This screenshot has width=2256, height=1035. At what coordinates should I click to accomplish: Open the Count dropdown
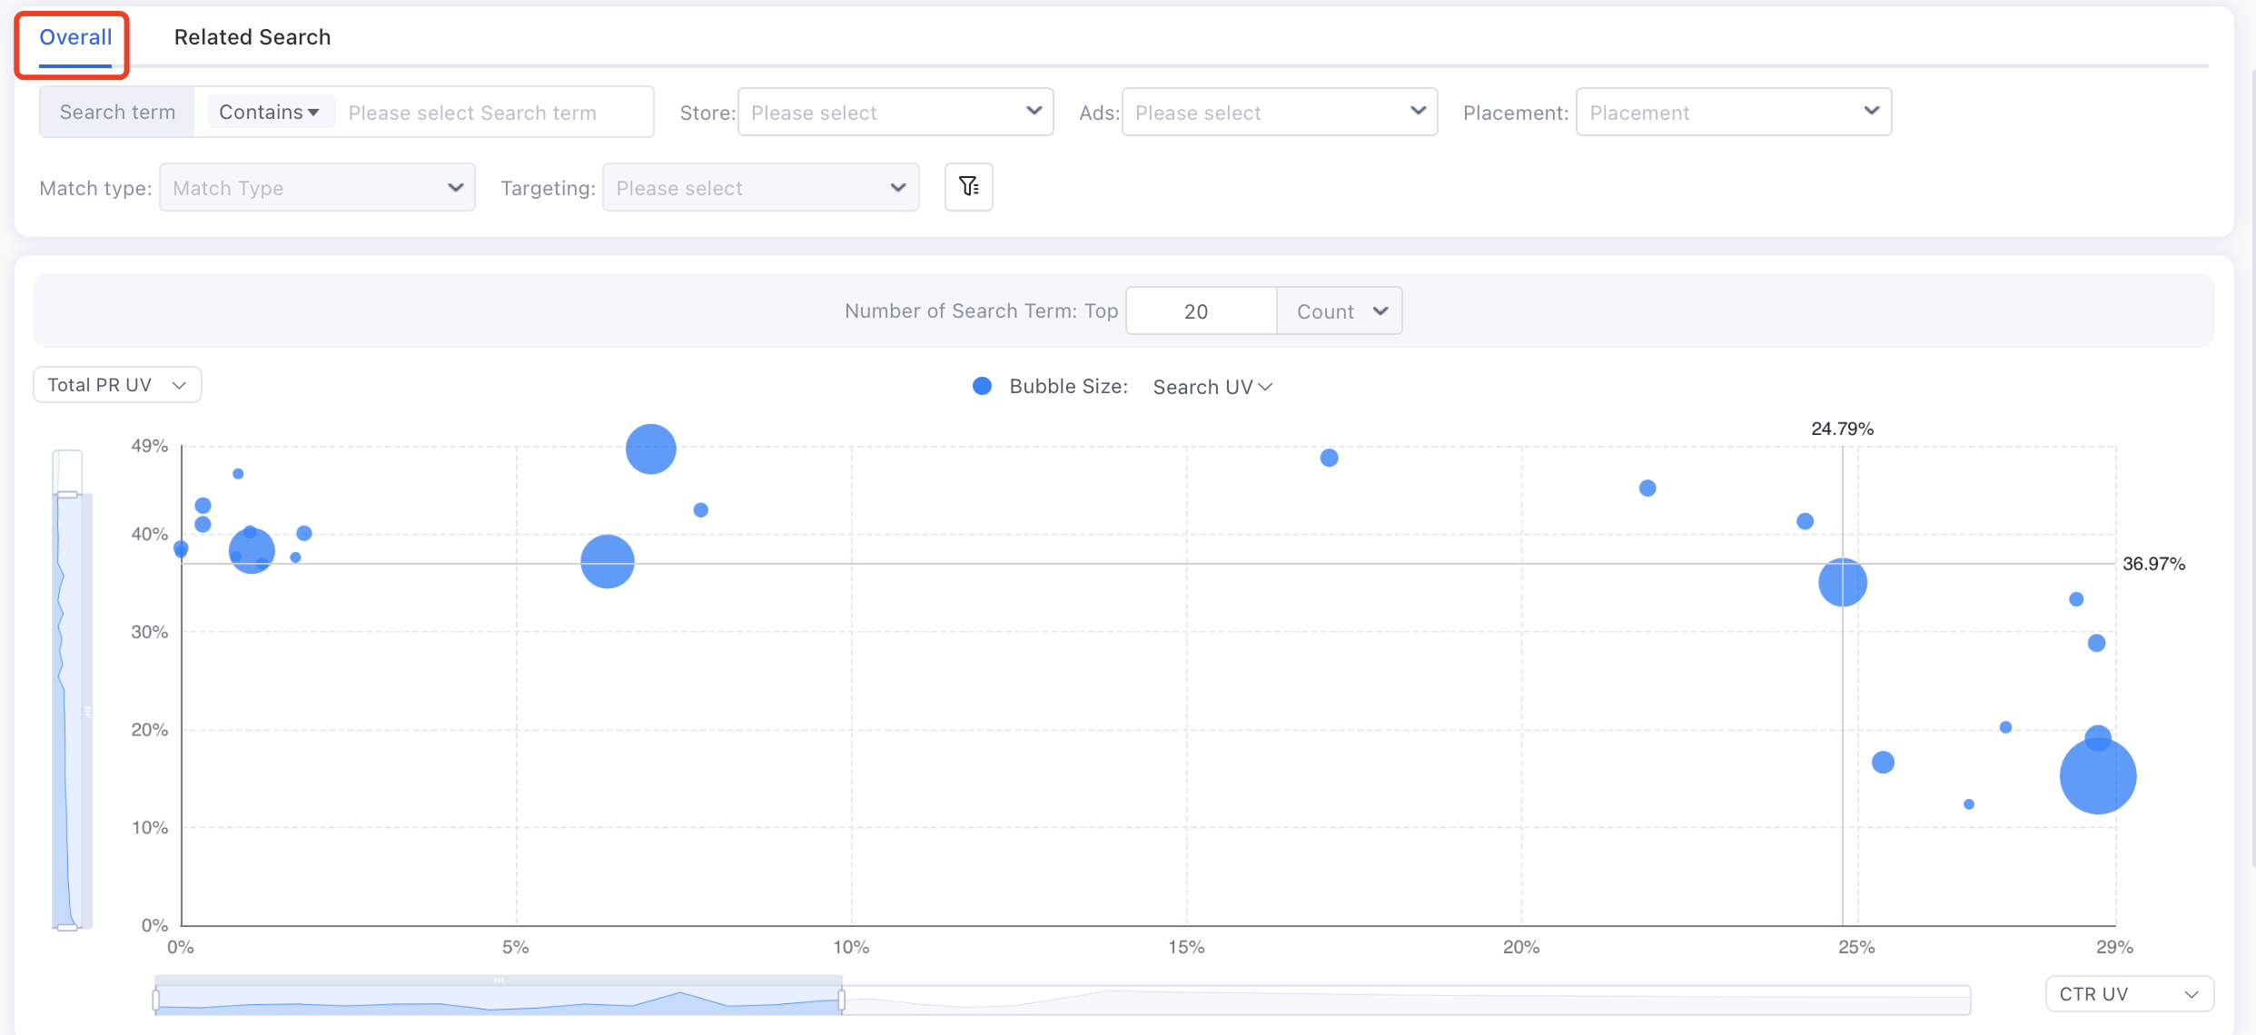pos(1340,310)
